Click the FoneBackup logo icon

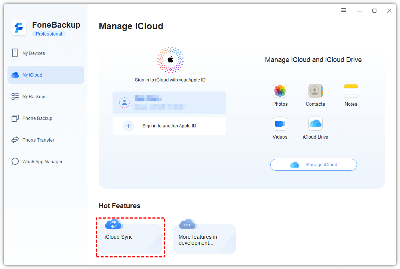tap(19, 28)
